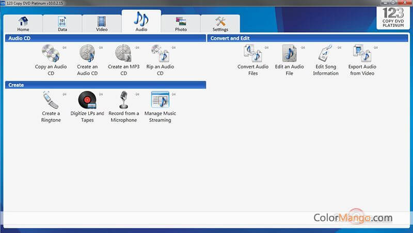Launch Create an Audio CD

(87, 53)
